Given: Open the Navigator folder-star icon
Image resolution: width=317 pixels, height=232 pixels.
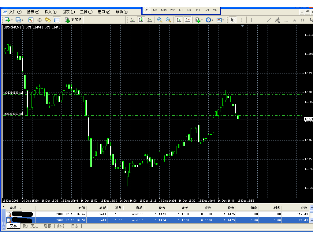Looking at the screenshot, I should 48,20.
